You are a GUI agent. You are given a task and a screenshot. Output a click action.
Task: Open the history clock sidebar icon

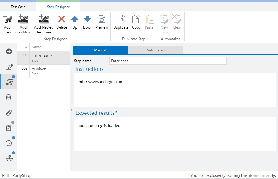(x=9, y=143)
